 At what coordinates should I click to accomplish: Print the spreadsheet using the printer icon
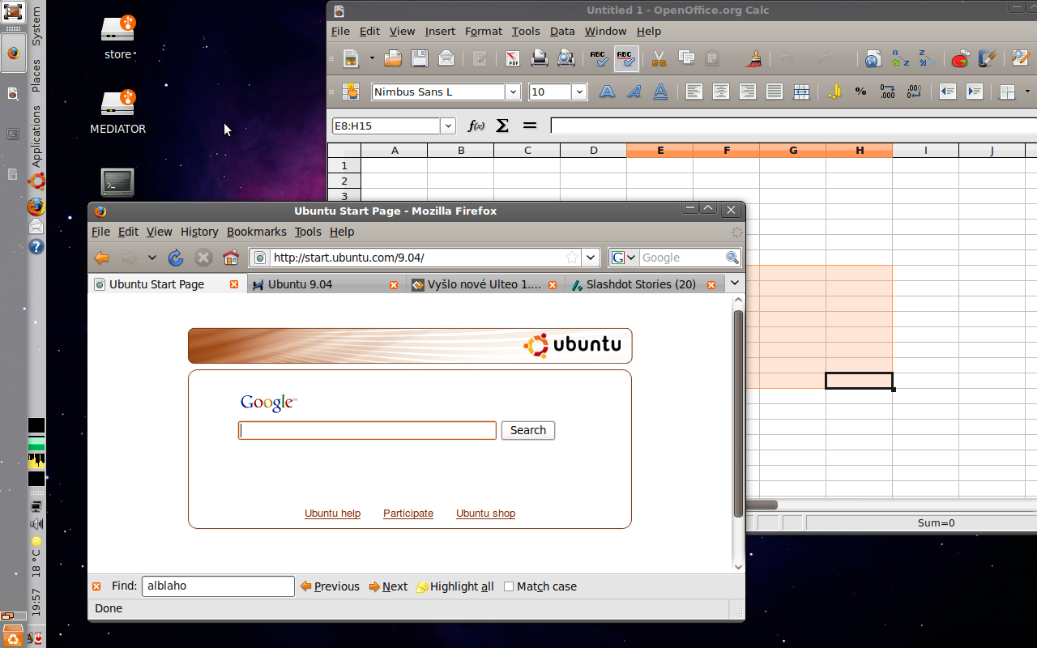[540, 58]
